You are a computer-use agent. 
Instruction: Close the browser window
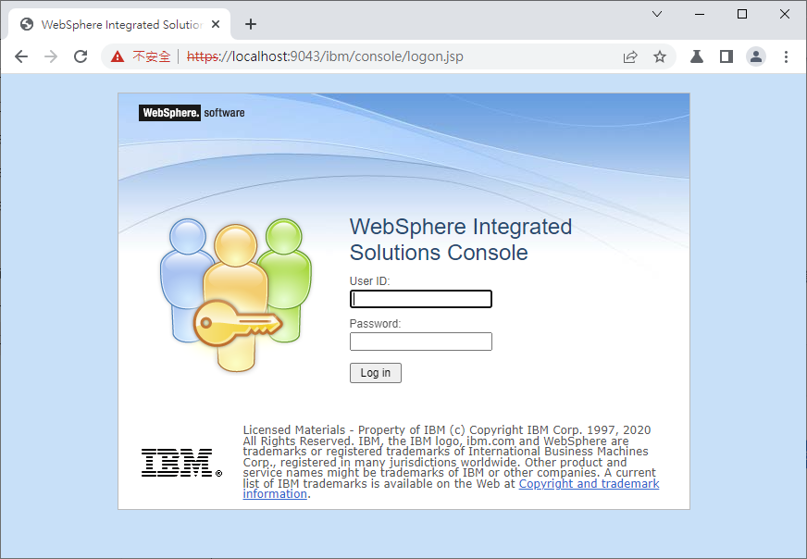[x=785, y=14]
